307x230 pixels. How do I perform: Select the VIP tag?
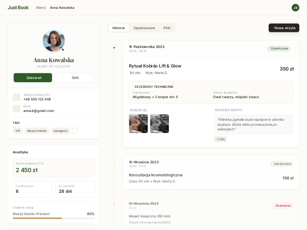coord(18,131)
